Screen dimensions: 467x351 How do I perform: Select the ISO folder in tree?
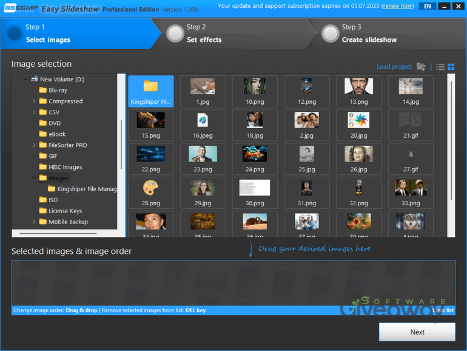[49, 200]
